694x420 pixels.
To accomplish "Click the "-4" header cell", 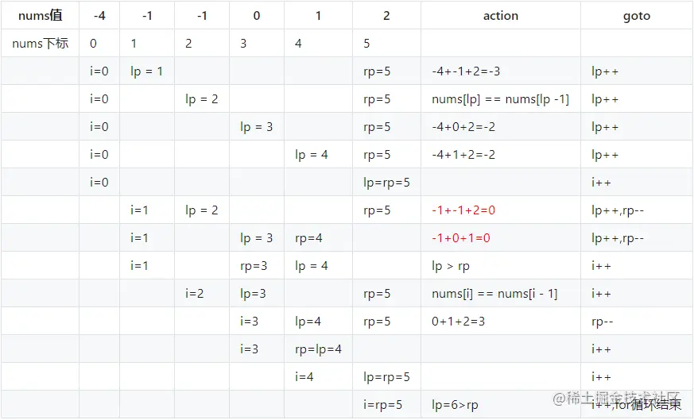I will tap(99, 16).
